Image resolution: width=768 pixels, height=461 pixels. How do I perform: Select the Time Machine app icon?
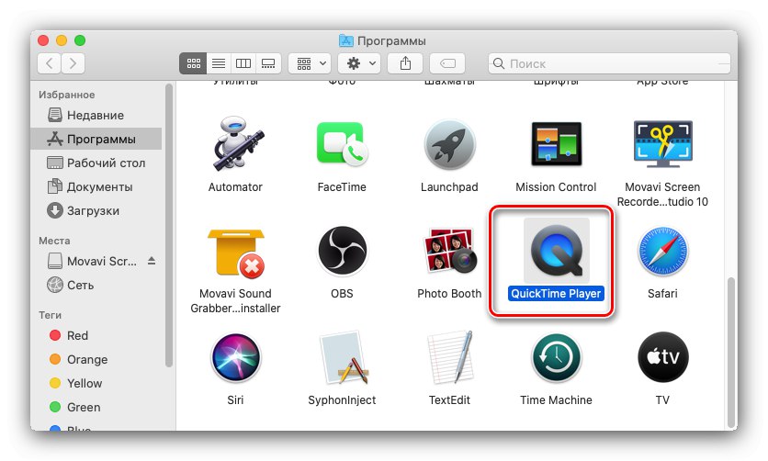tap(556, 357)
